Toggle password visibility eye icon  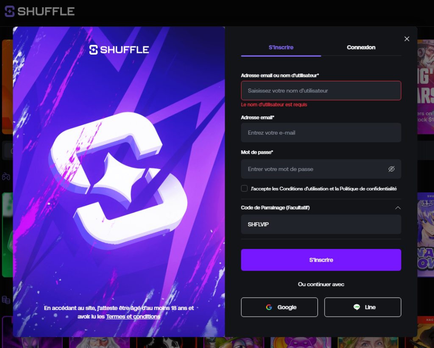tap(391, 169)
